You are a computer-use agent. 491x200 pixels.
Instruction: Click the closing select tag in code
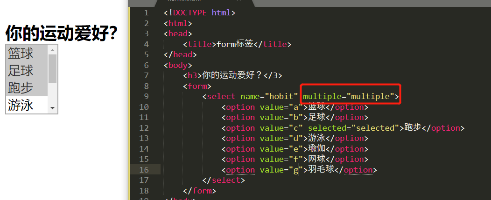click(x=224, y=180)
